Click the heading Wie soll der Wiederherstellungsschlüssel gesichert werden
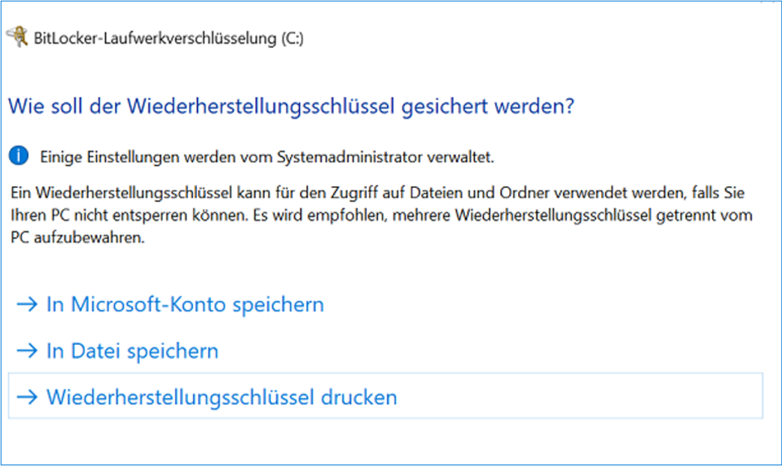The height and width of the screenshot is (466, 782). tap(292, 107)
